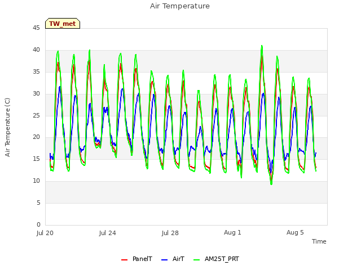
Task: Click the red PanelT legend swatch
Action: tap(124, 260)
